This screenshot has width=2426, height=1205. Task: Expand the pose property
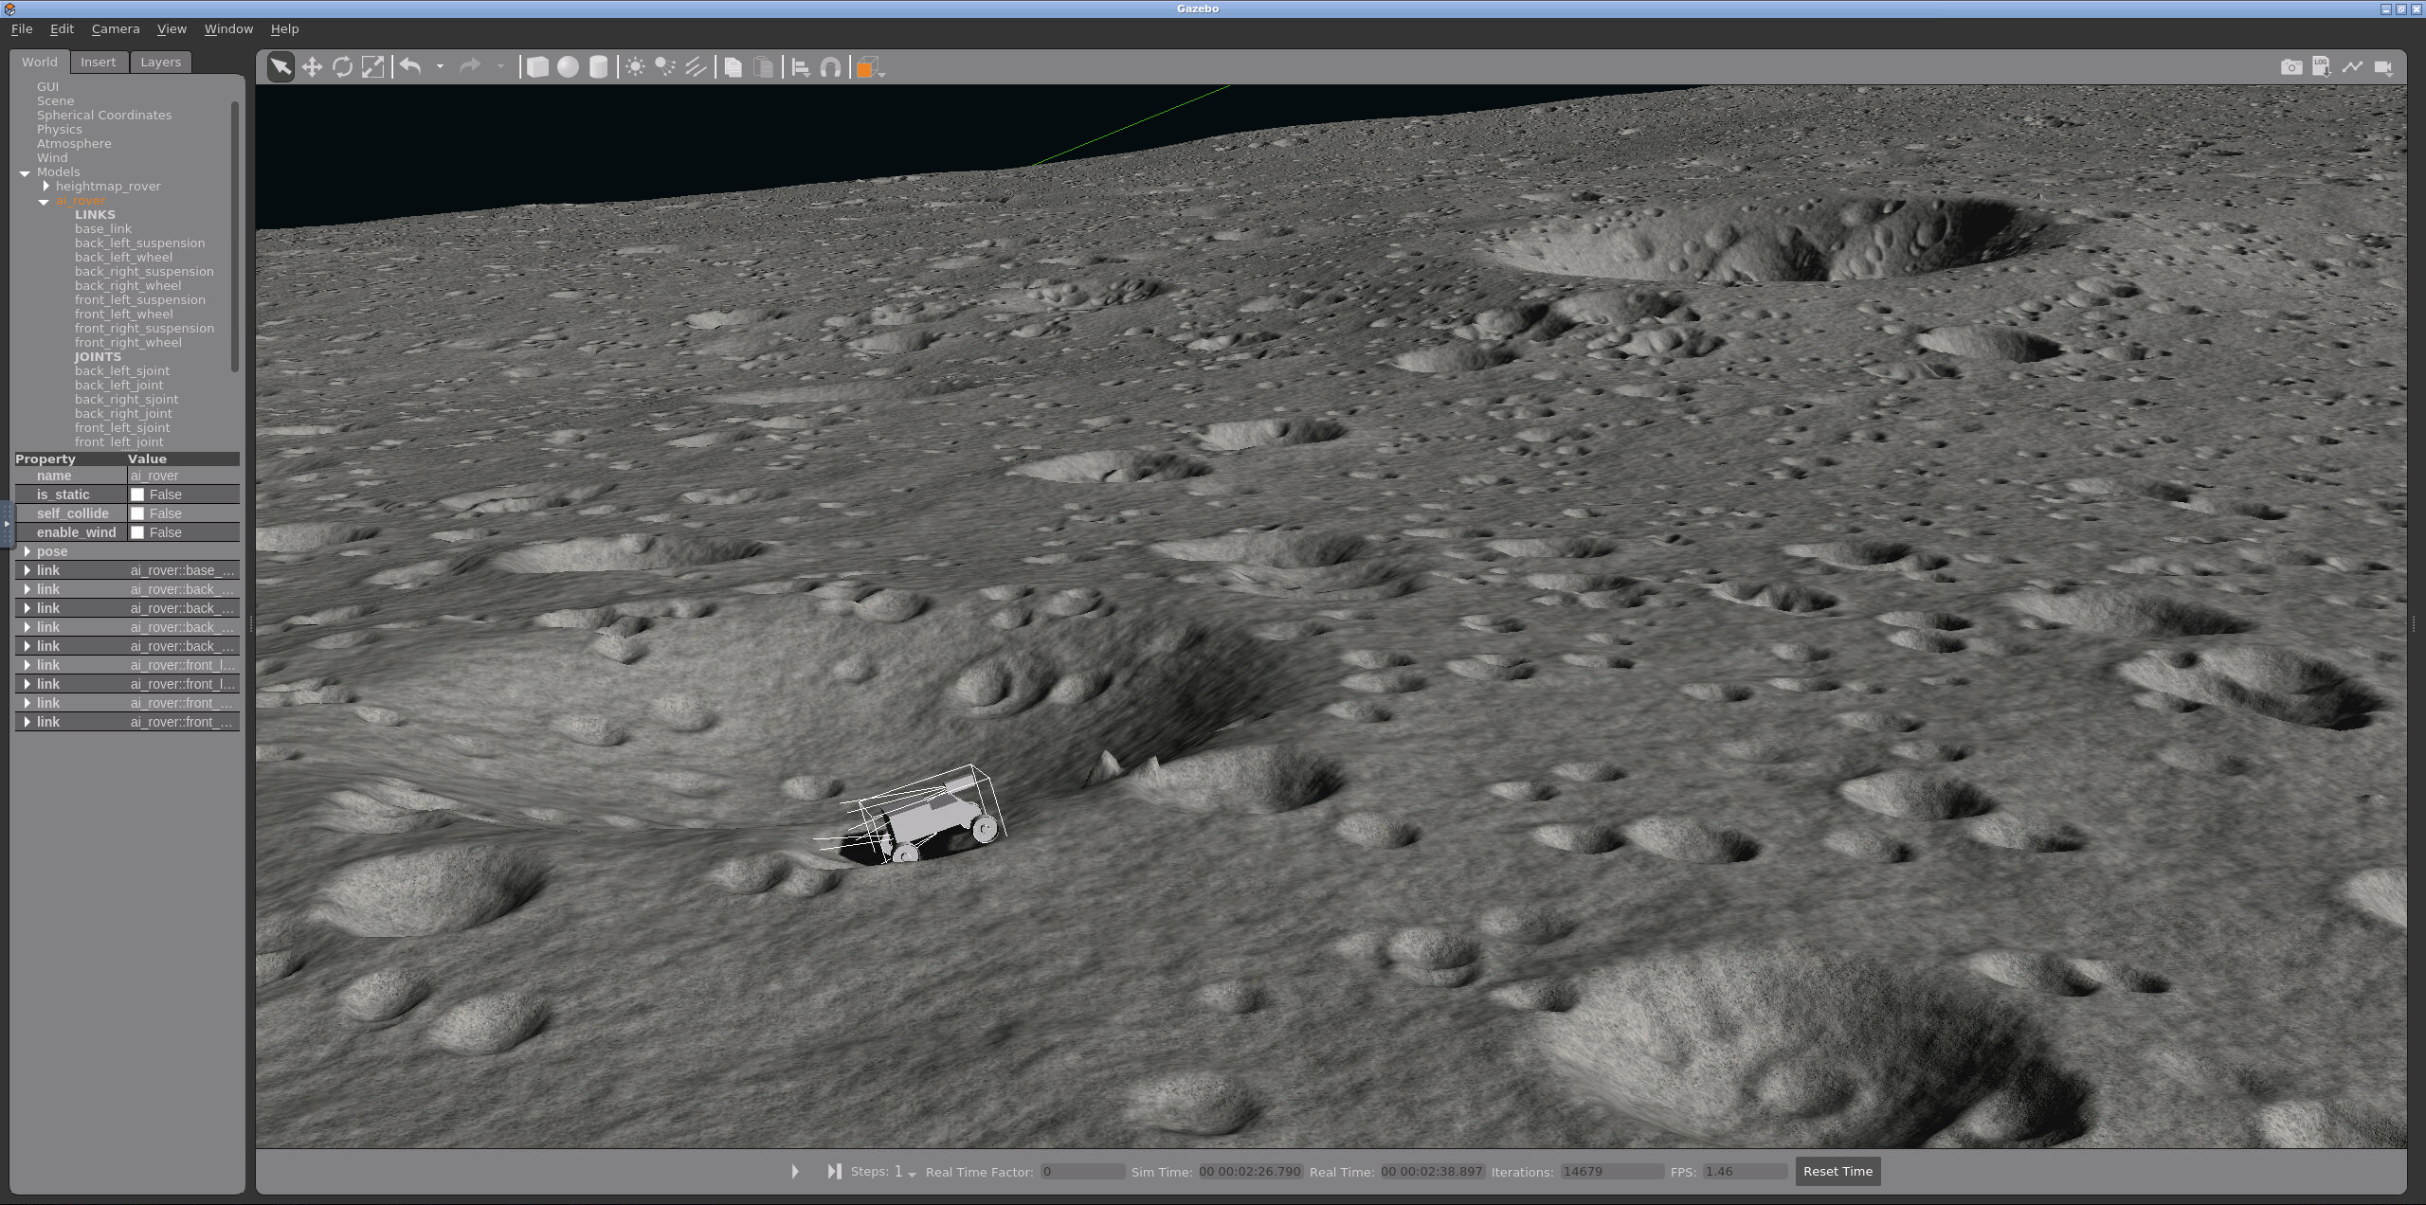(27, 551)
